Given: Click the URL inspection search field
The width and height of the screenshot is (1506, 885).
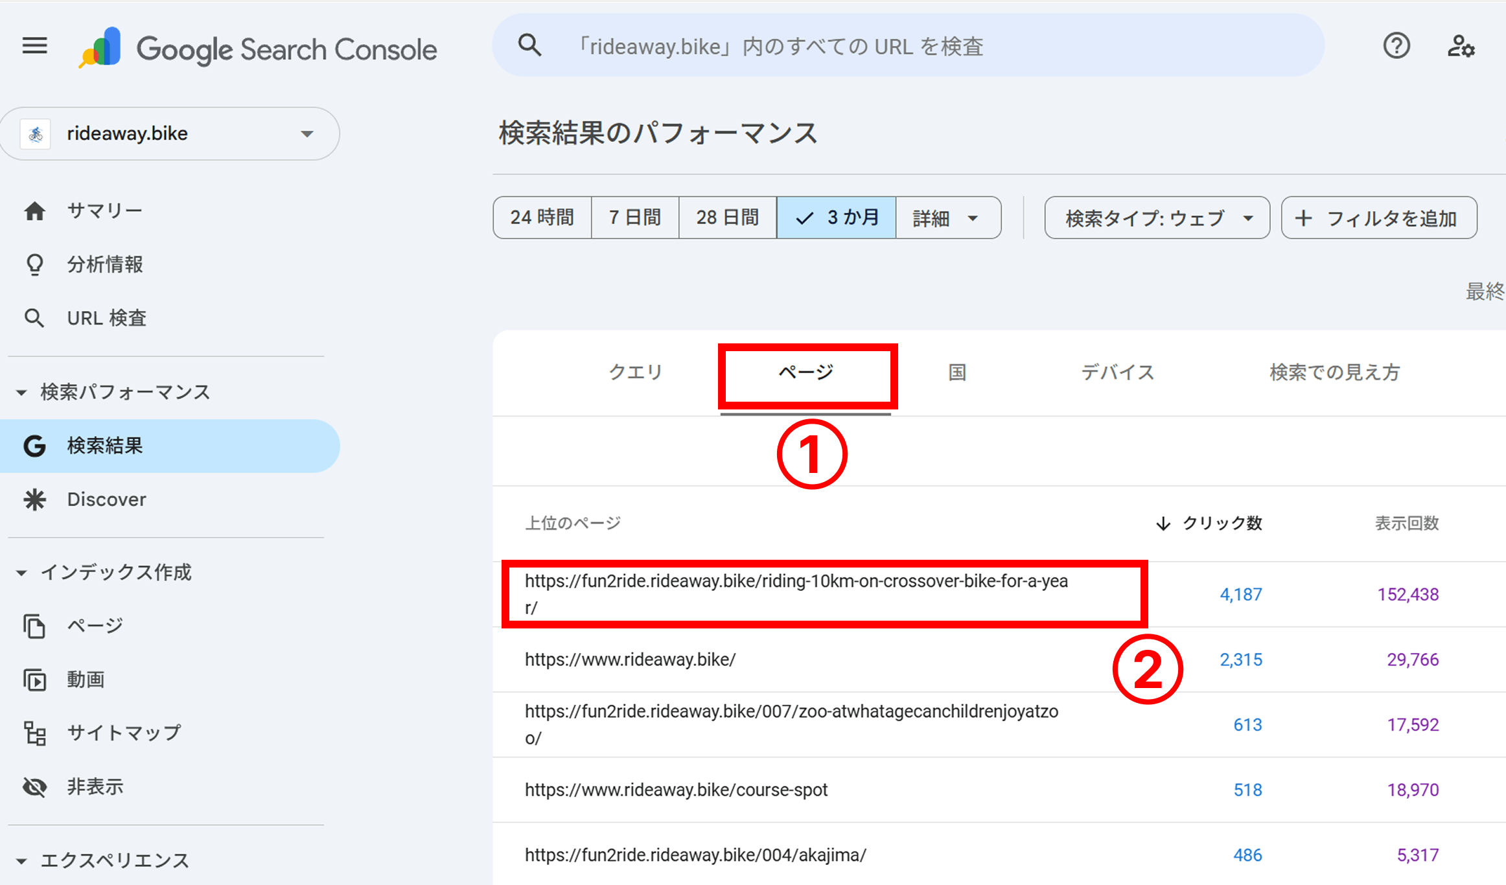Looking at the screenshot, I should [x=907, y=45].
